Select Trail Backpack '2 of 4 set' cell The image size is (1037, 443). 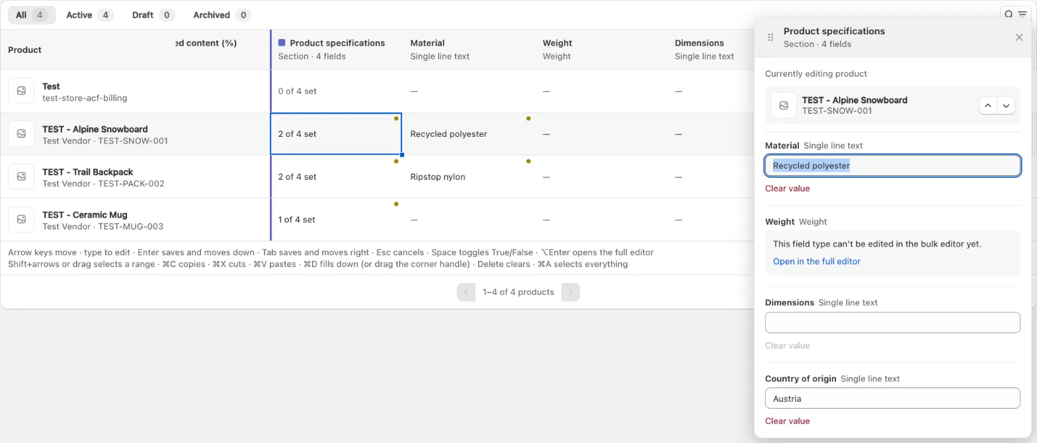337,177
